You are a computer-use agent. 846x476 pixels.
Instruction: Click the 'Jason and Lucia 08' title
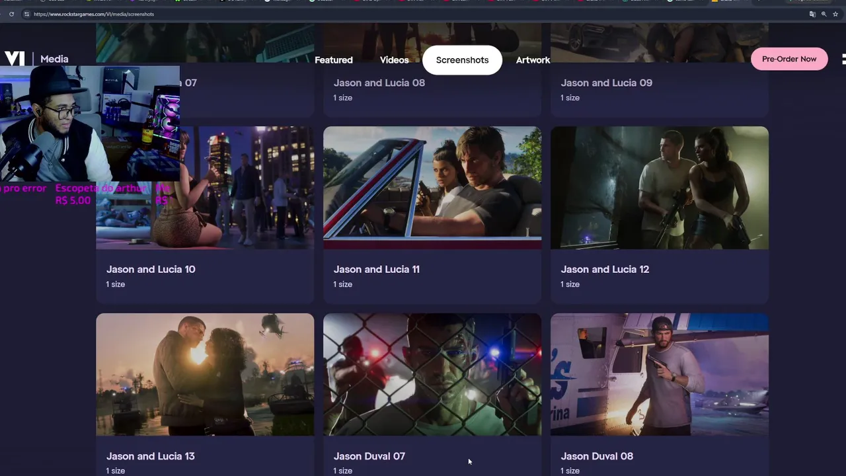coord(379,83)
